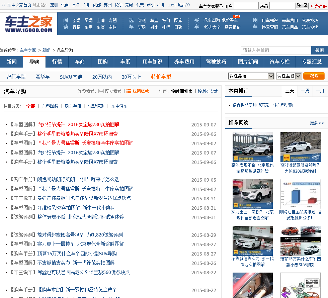Switch to 标题模式 browse mode
This screenshot has width=328, height=298.
138,91
